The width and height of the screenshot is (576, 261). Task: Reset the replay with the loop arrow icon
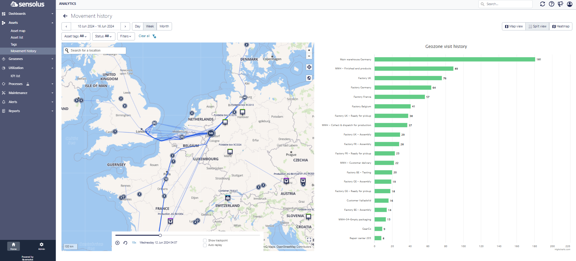(125, 243)
